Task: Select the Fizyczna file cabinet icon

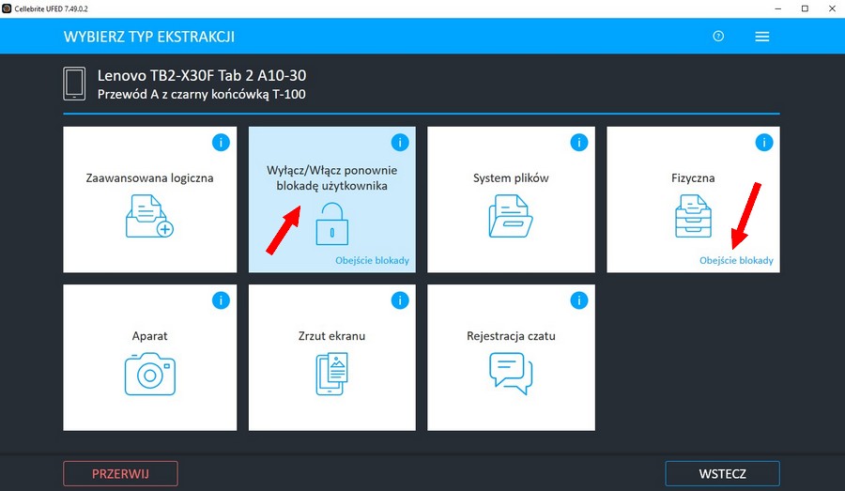Action: 693,216
